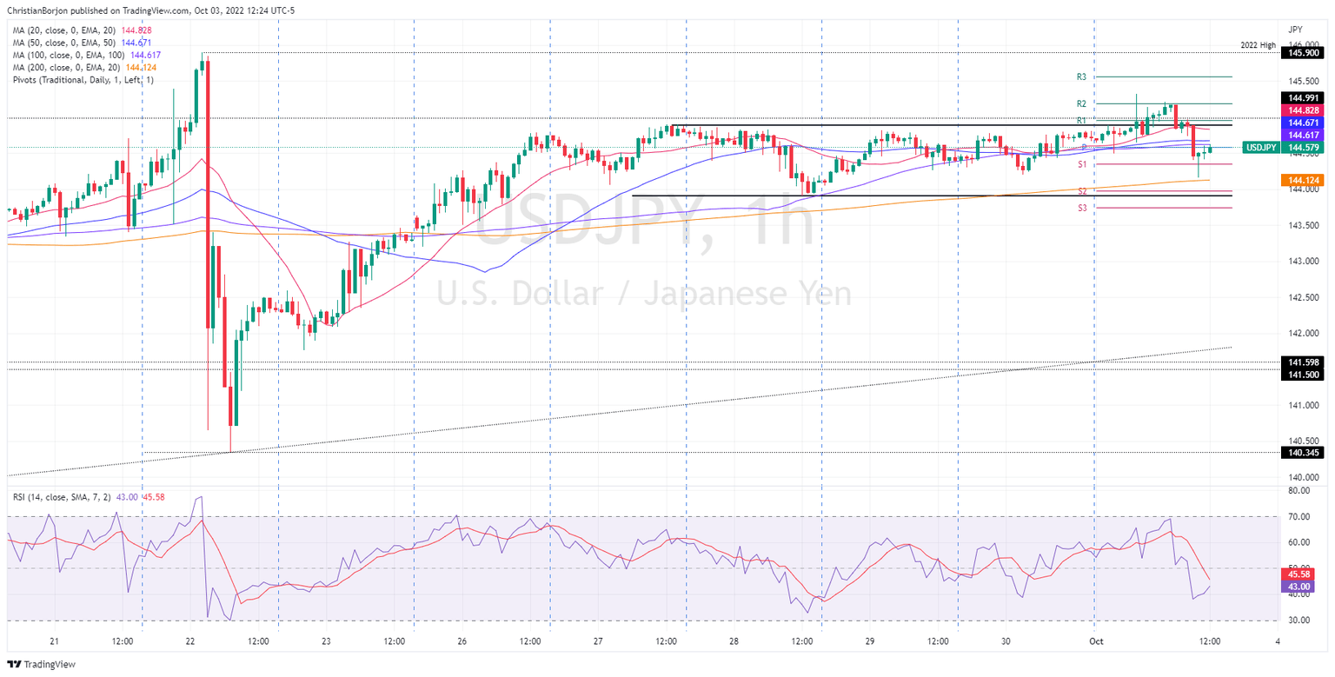Select the red 144.828 price-axis tag
Image resolution: width=1335 pixels, height=677 pixels.
click(1304, 110)
